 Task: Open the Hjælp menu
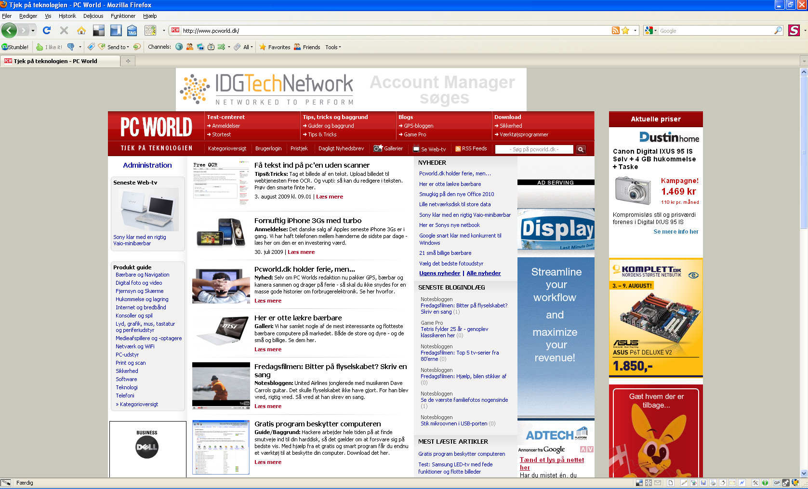(x=150, y=16)
